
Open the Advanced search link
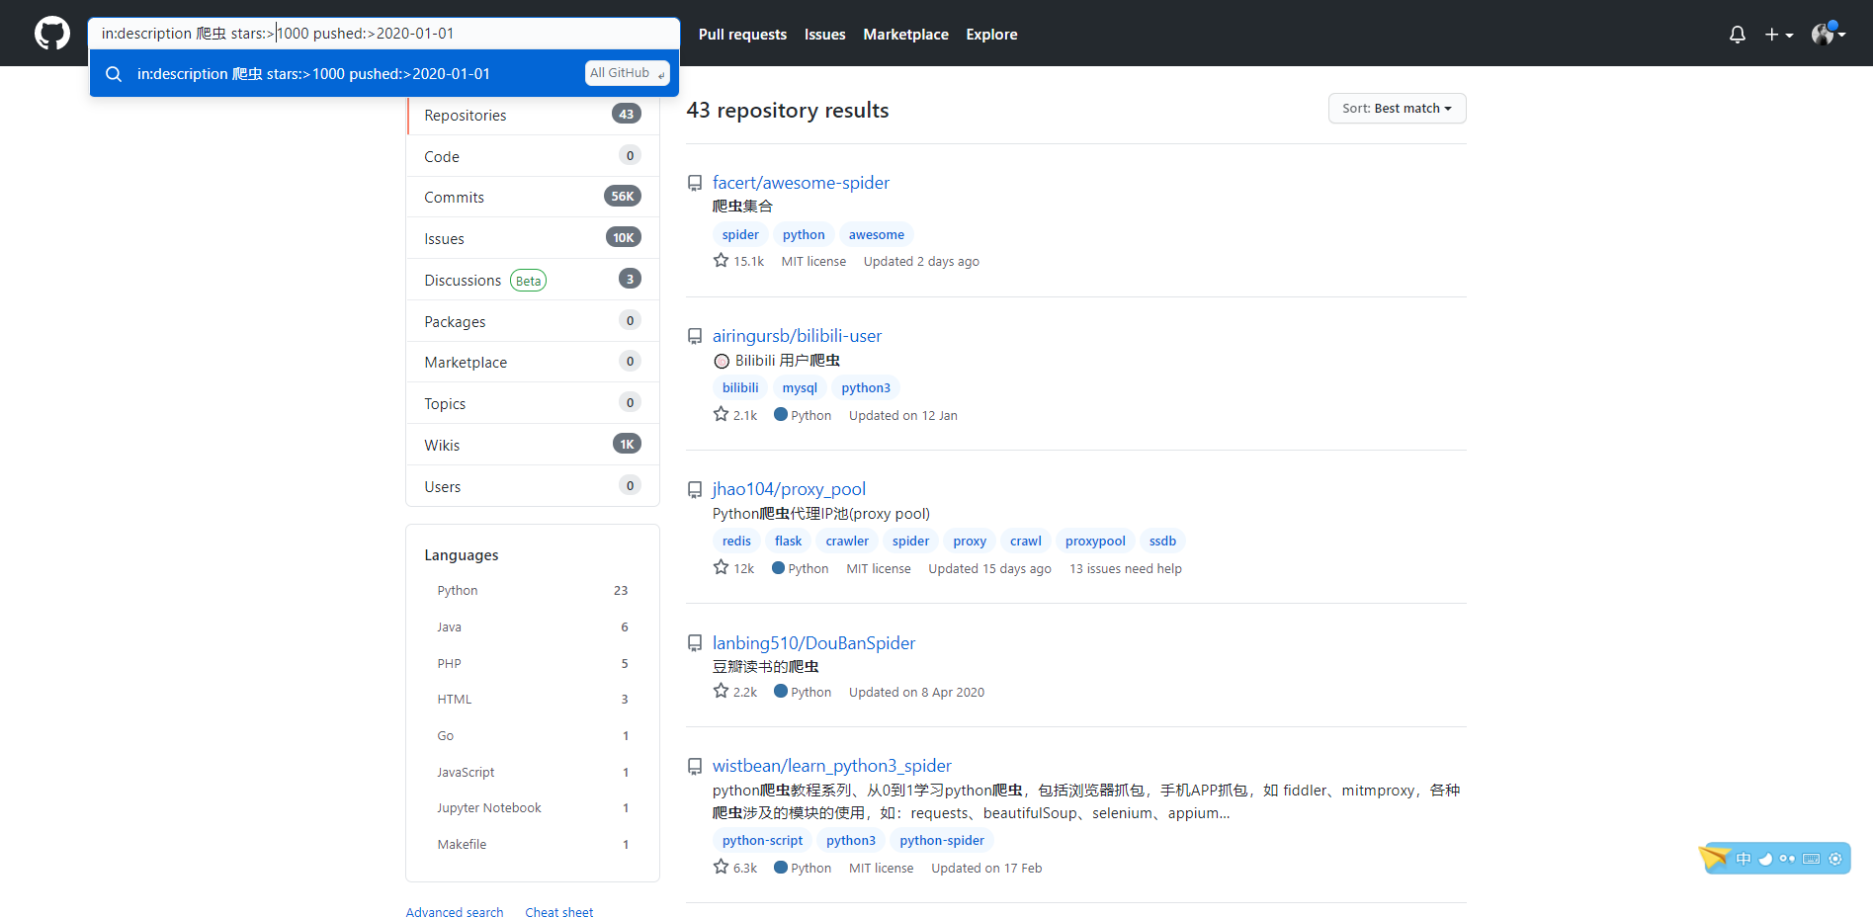point(455,911)
